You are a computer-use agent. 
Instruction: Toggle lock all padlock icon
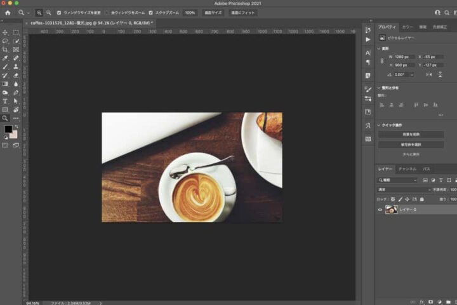(421, 200)
